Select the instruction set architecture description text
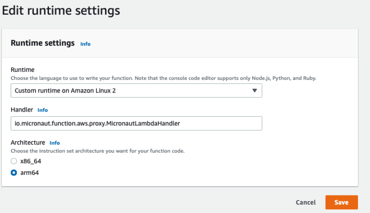 pyautogui.click(x=98, y=151)
